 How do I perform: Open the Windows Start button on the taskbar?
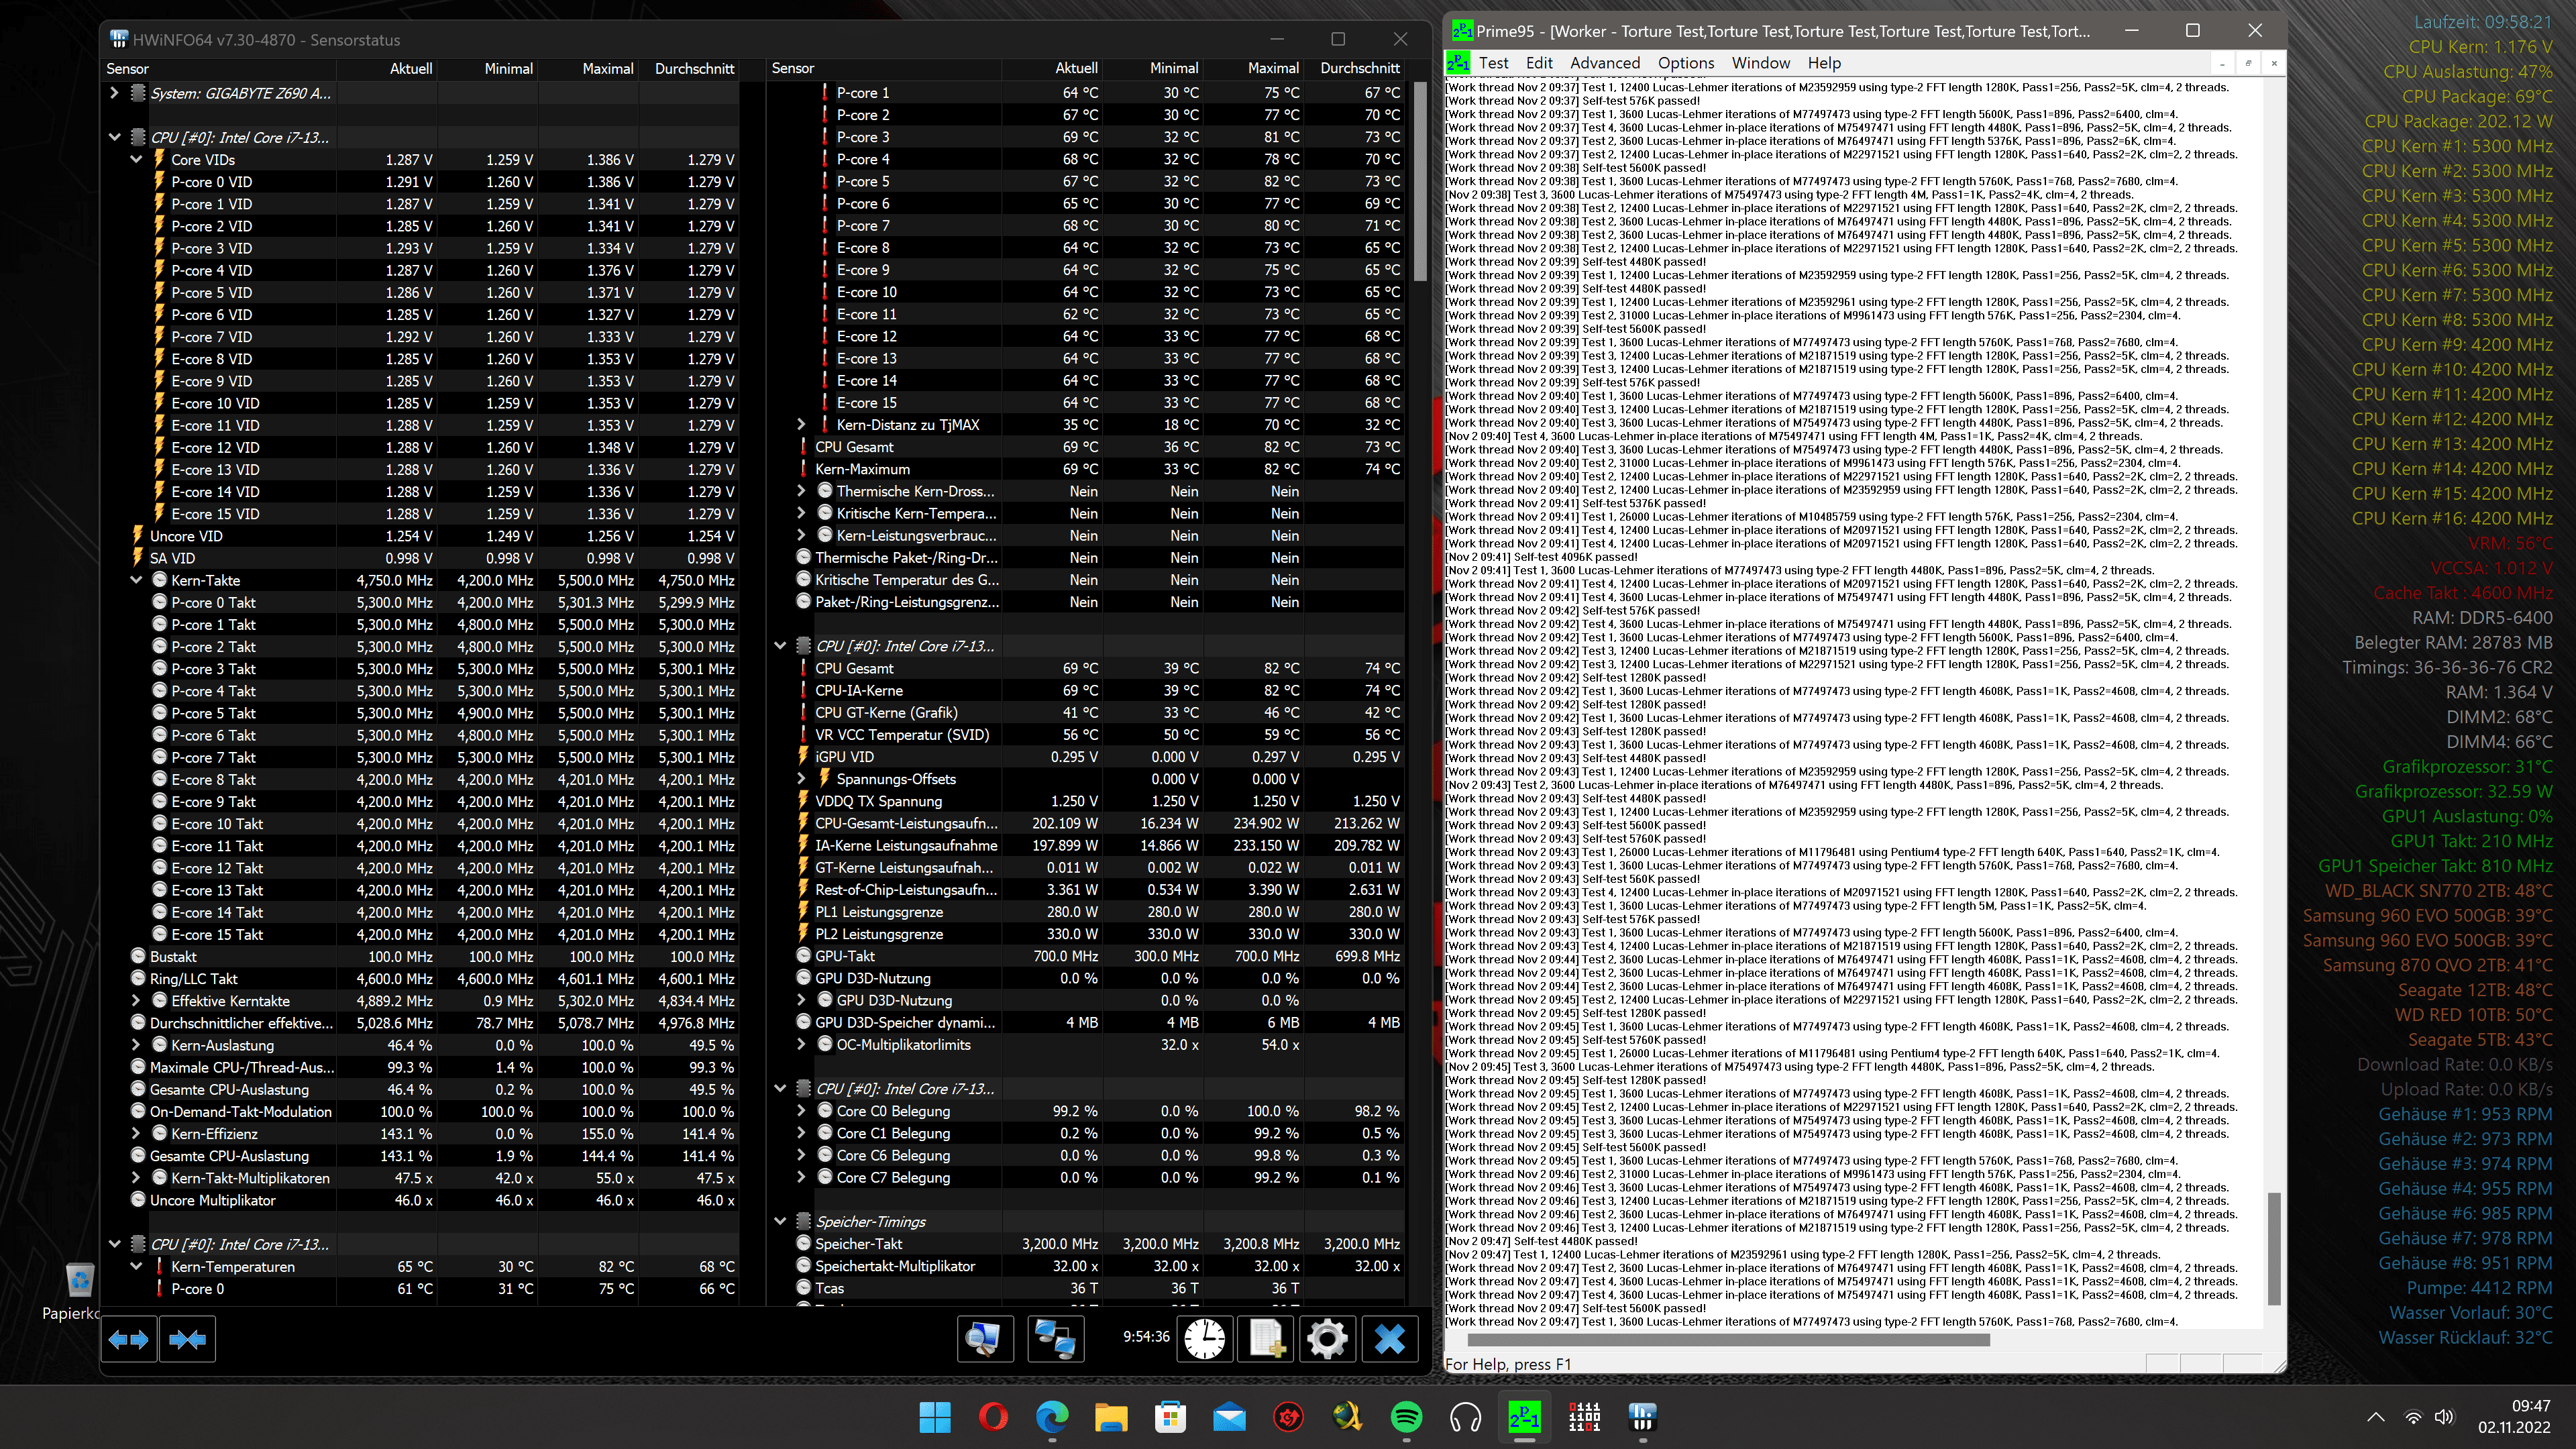(x=935, y=1417)
